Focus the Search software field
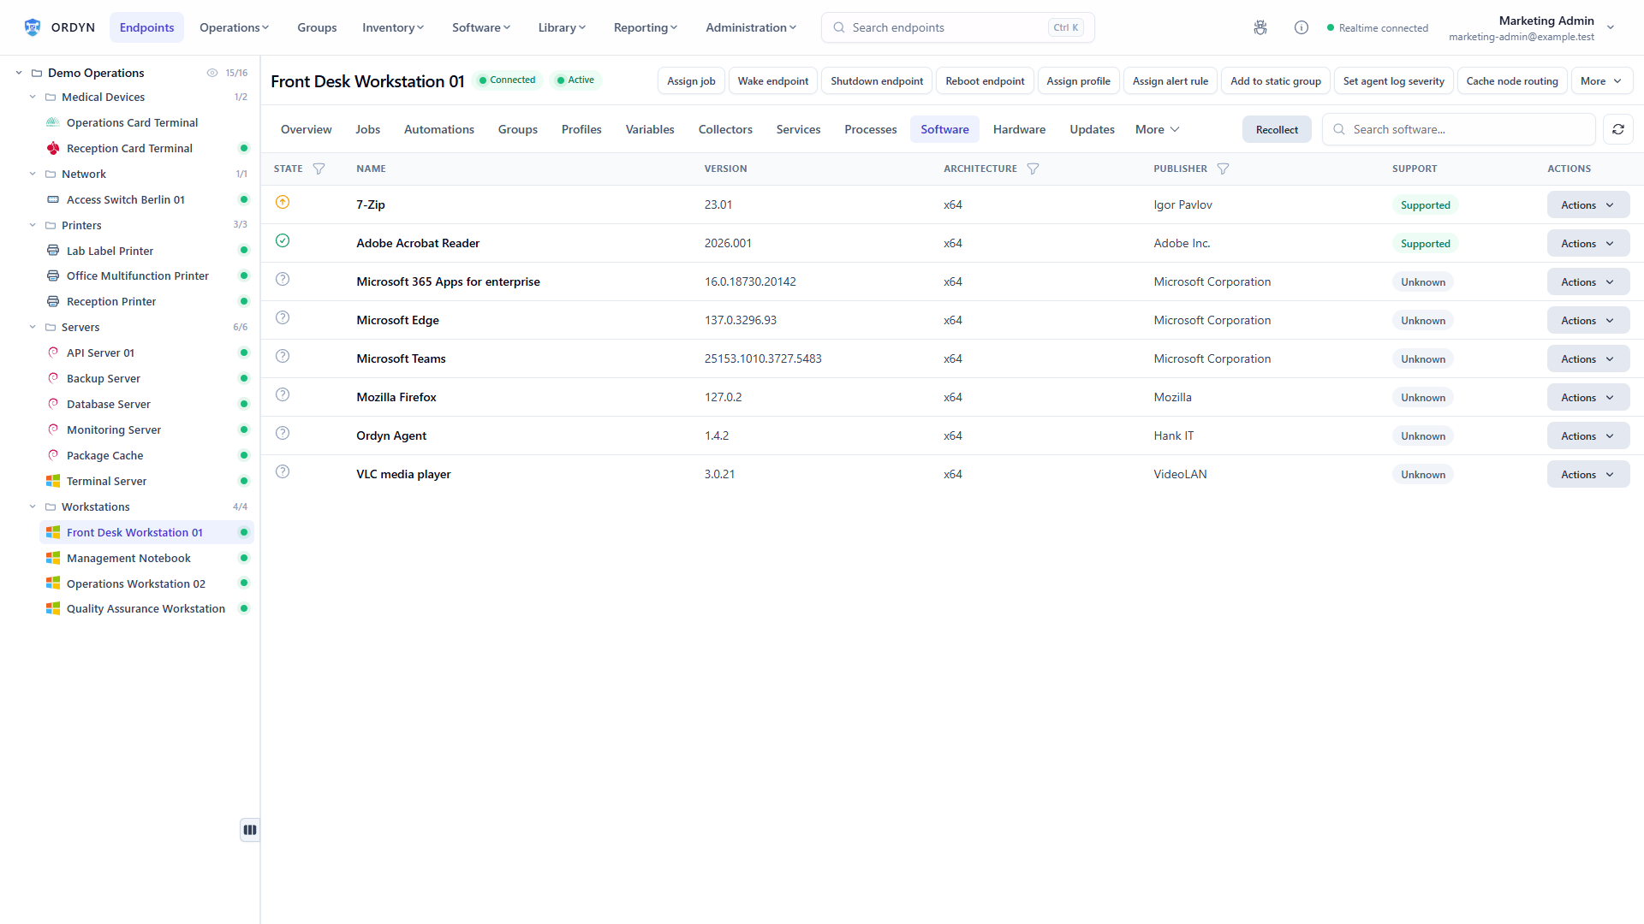 (x=1458, y=129)
